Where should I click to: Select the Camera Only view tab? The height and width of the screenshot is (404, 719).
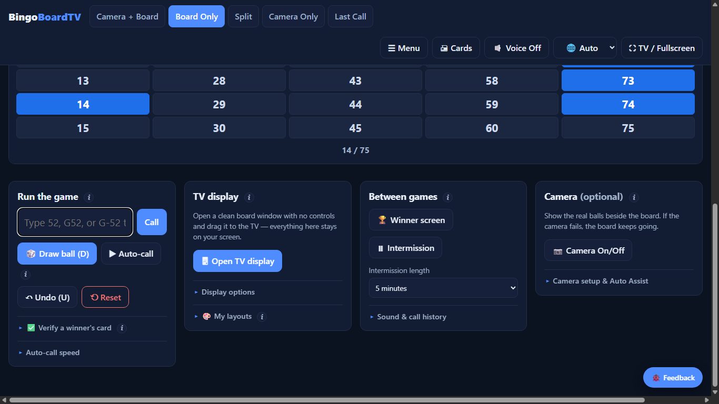click(x=293, y=16)
